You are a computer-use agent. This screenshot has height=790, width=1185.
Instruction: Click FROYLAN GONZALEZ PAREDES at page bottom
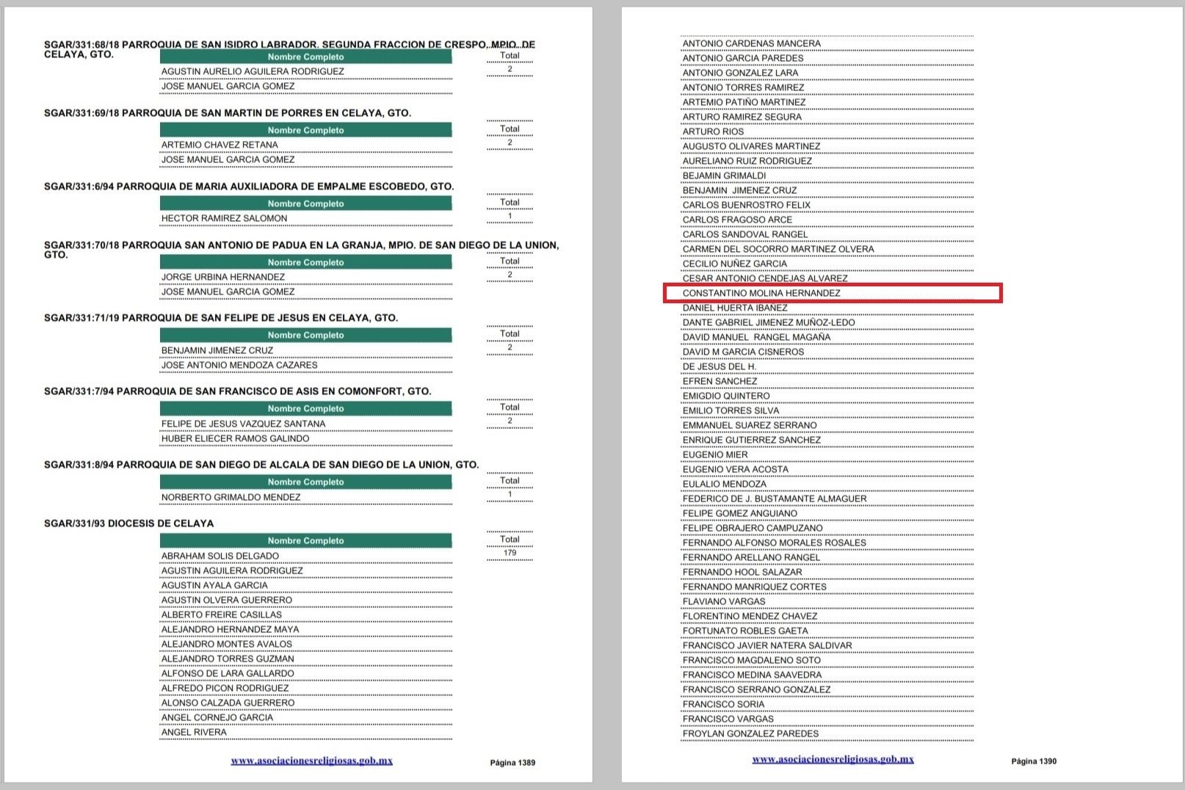tap(750, 733)
